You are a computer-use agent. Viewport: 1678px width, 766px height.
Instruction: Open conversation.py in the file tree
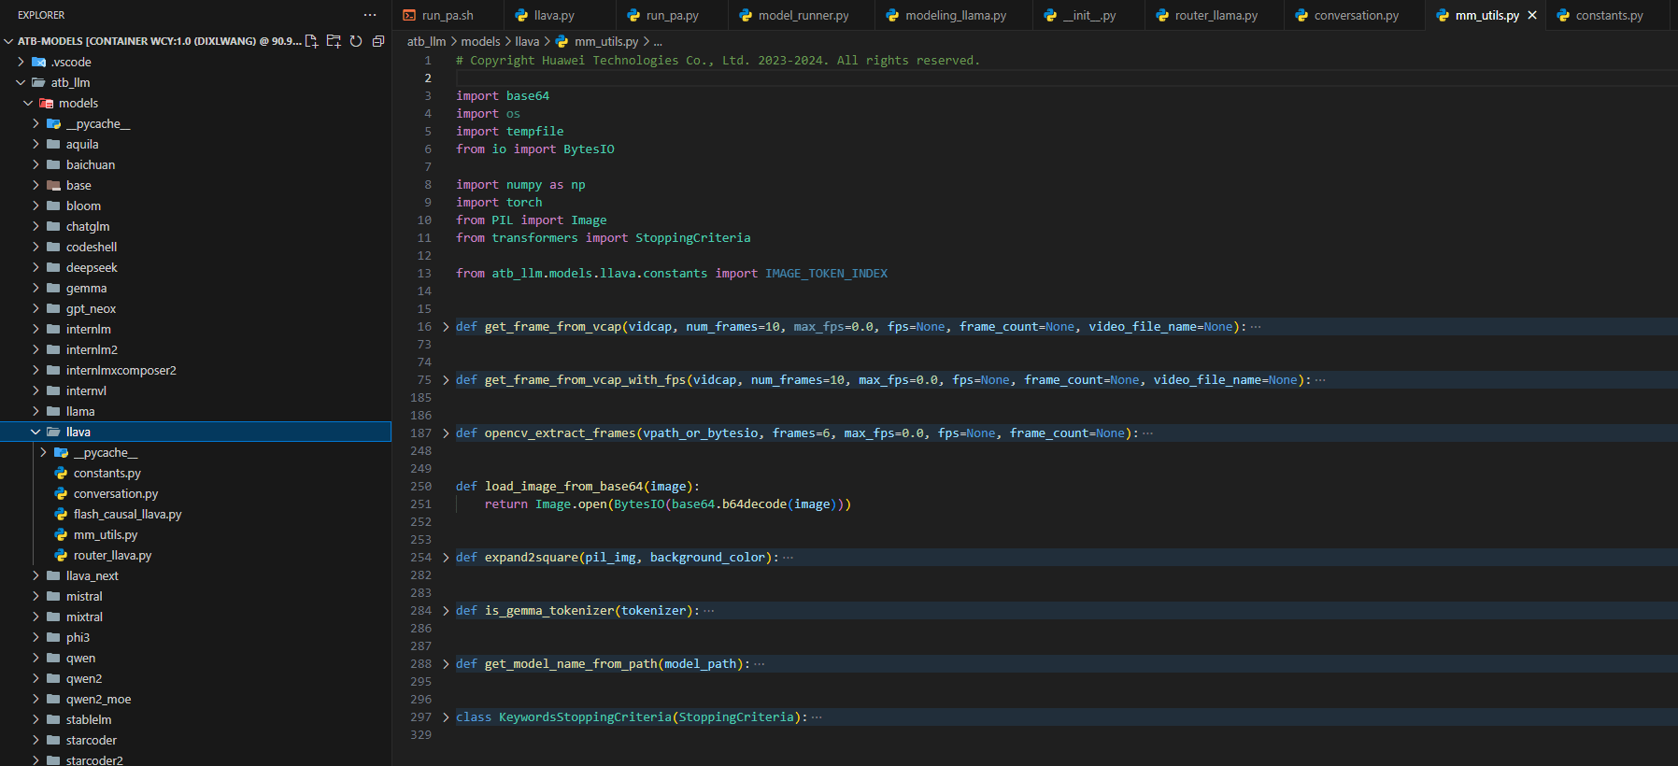tap(116, 493)
